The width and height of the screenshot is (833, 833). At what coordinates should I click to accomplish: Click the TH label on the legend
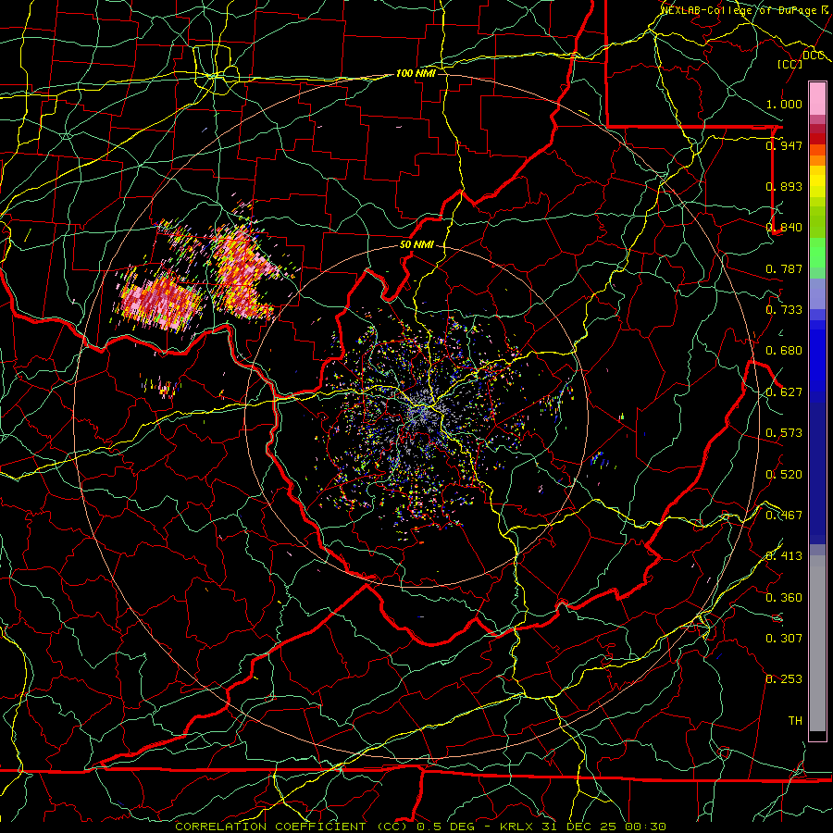[795, 721]
